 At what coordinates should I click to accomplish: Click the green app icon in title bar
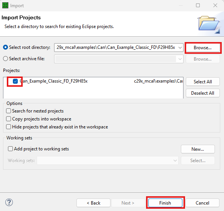(5, 6)
